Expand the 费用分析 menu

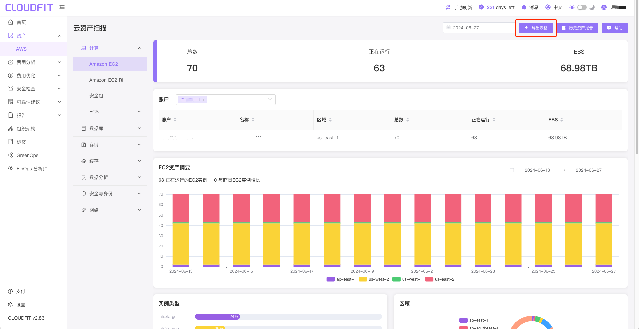click(33, 62)
